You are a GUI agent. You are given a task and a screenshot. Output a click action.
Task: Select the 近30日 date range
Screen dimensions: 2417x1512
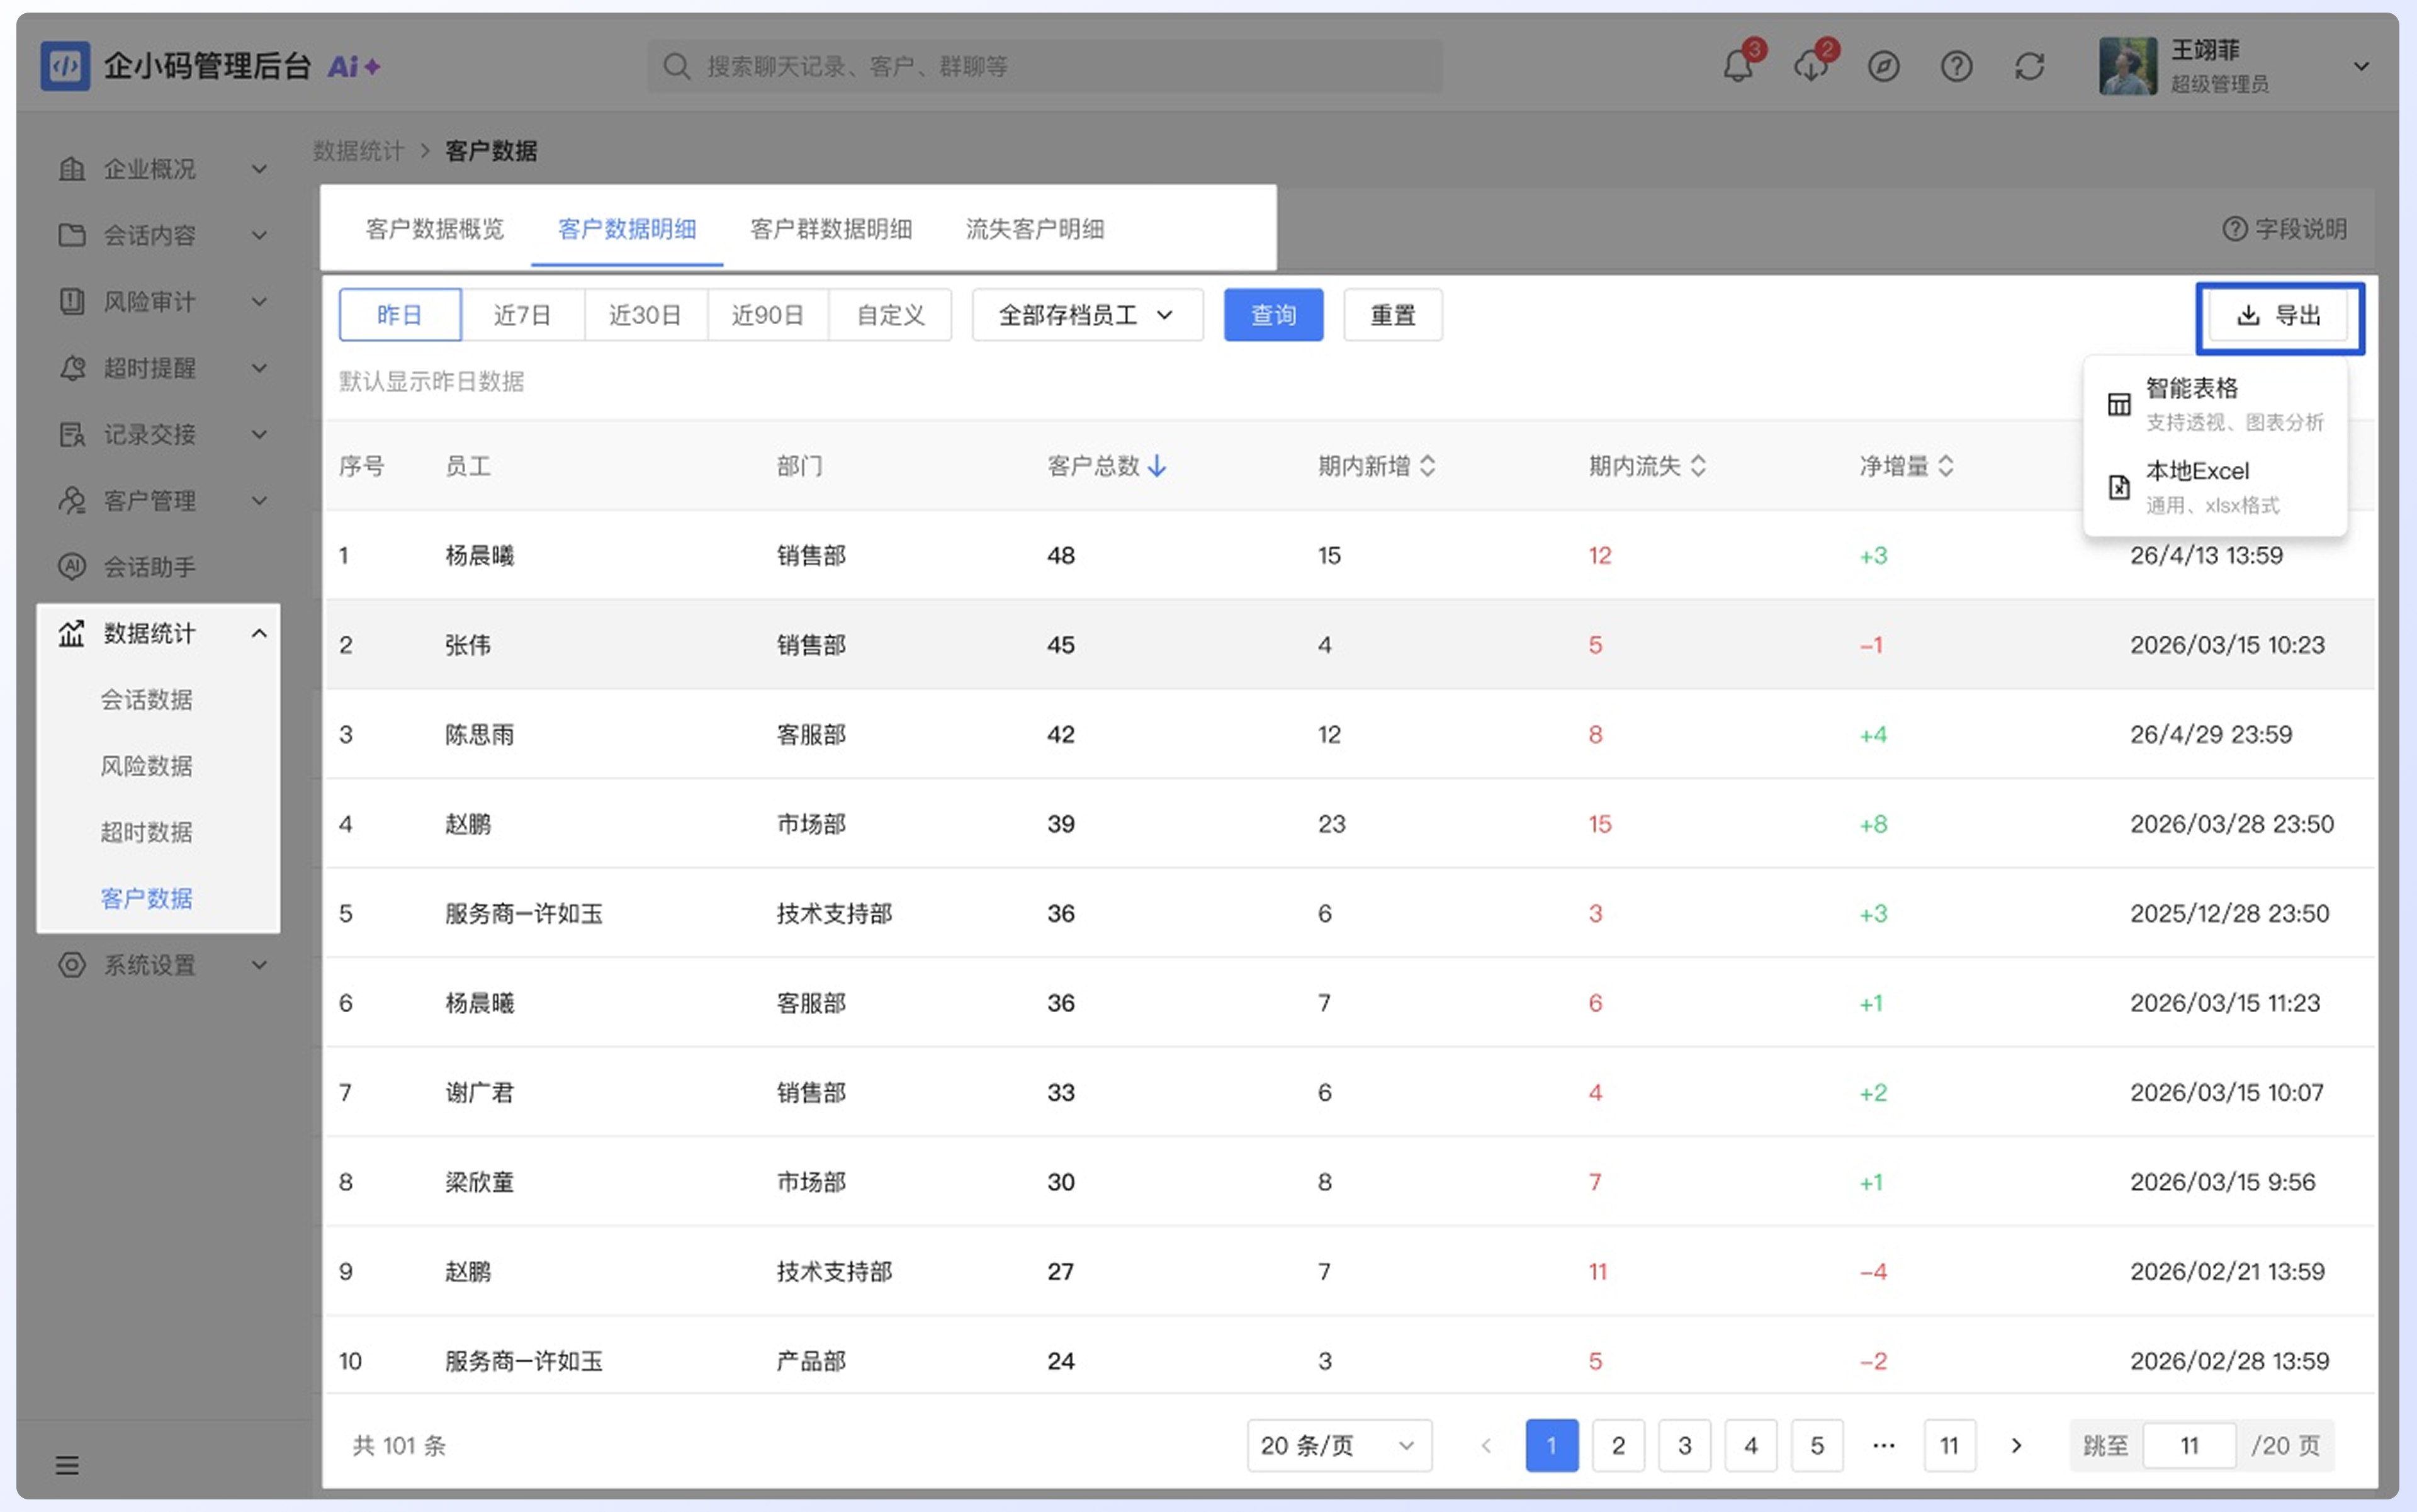(645, 315)
